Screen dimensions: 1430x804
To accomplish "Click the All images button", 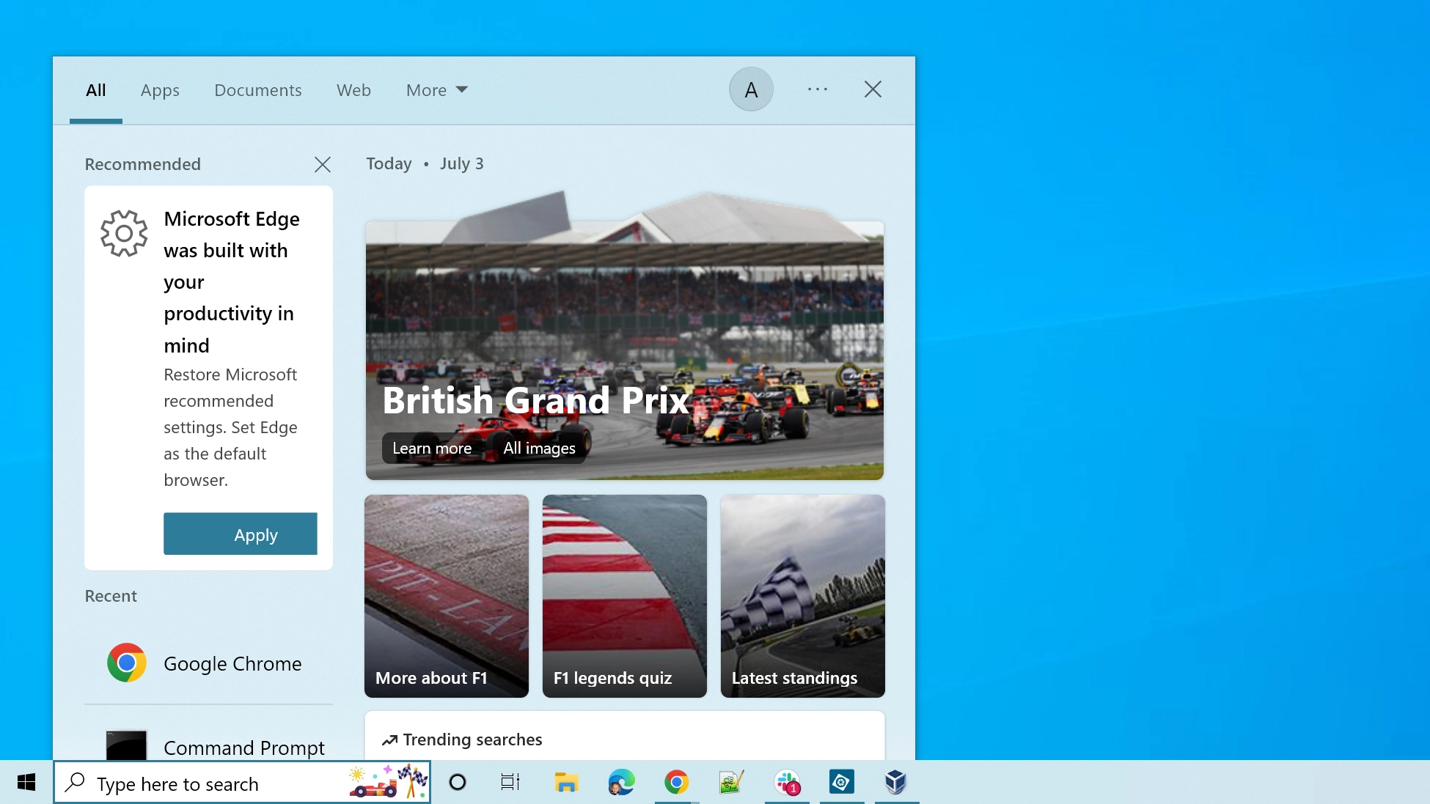I will tap(539, 448).
